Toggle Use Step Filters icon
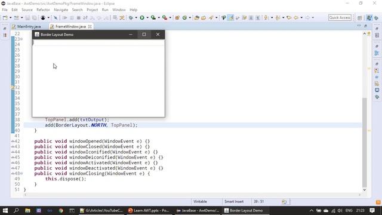This screenshot has width=382, height=215. click(122, 17)
